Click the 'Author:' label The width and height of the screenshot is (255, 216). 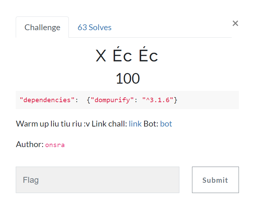tap(29, 144)
